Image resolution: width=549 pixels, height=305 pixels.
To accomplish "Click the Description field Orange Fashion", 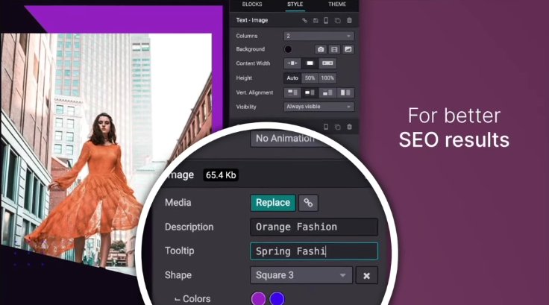I will click(314, 227).
